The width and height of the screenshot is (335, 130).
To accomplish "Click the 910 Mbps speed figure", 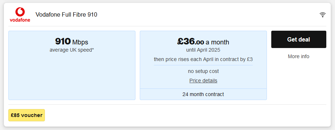I will [72, 42].
